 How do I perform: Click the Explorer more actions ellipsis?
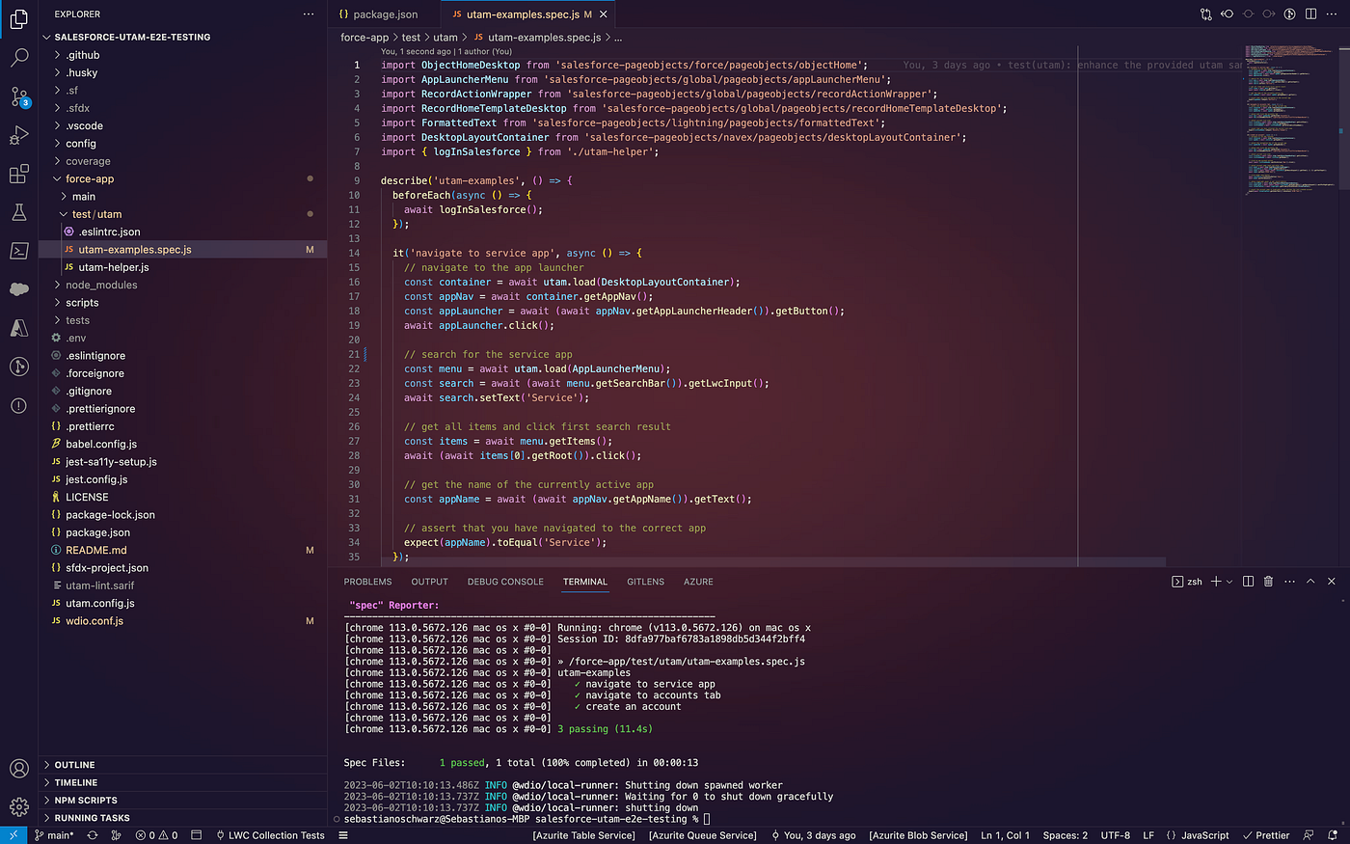[309, 14]
